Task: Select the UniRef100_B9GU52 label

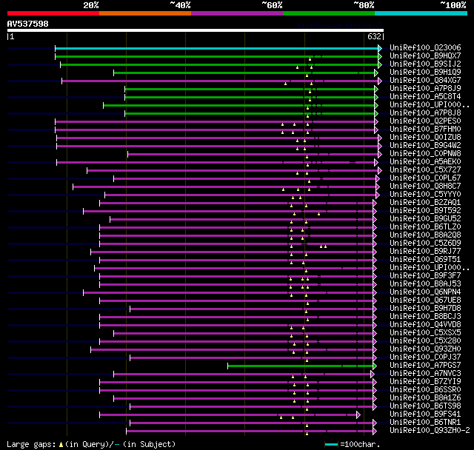Action: click(425, 219)
